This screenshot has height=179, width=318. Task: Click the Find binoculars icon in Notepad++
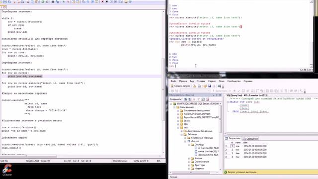coord(53,2)
